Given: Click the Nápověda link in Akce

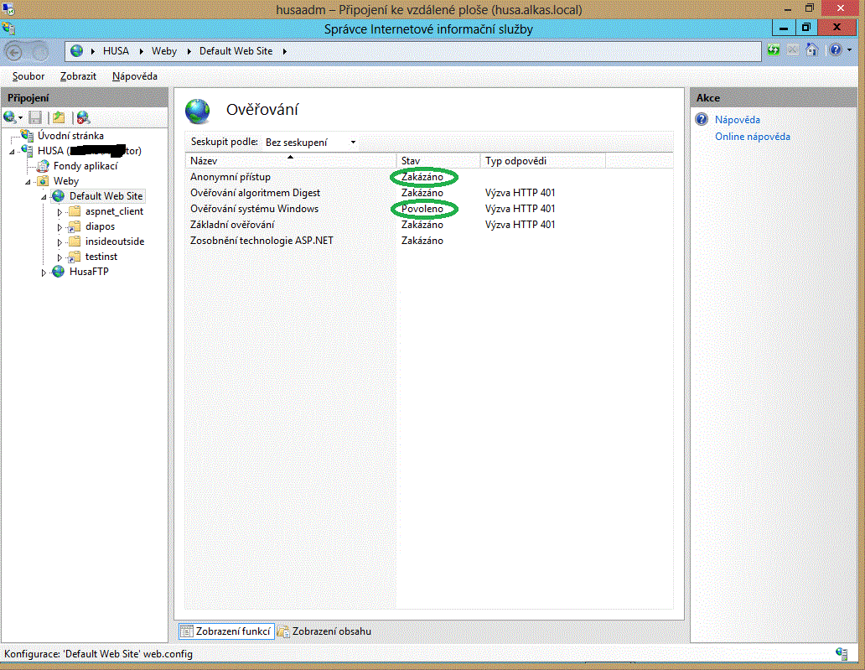Looking at the screenshot, I should pos(737,120).
